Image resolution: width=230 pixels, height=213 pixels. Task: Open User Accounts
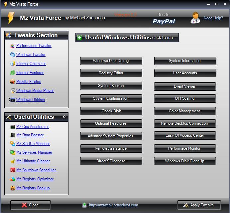[x=185, y=73]
